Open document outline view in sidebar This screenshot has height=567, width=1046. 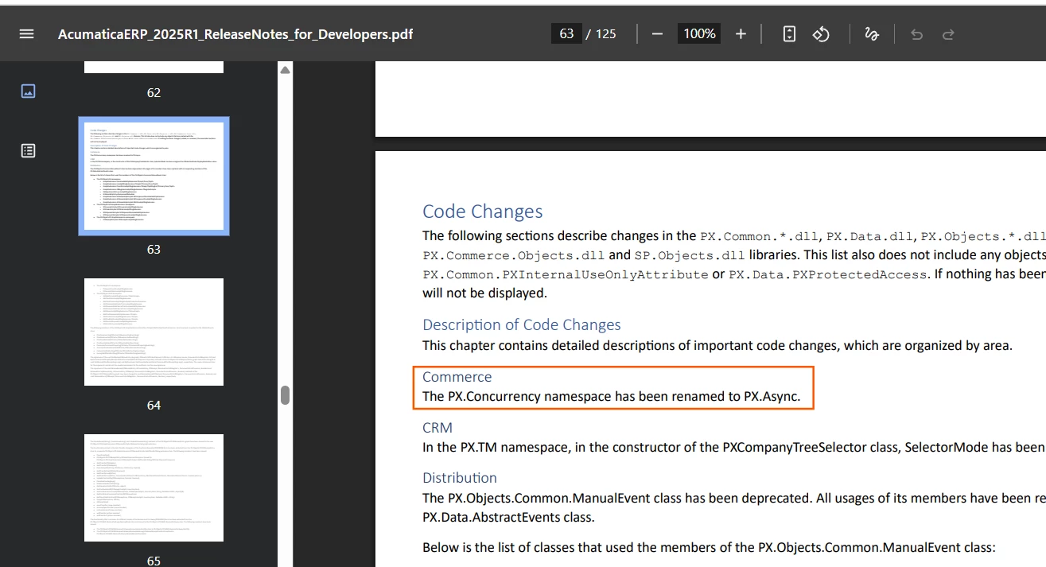click(28, 150)
